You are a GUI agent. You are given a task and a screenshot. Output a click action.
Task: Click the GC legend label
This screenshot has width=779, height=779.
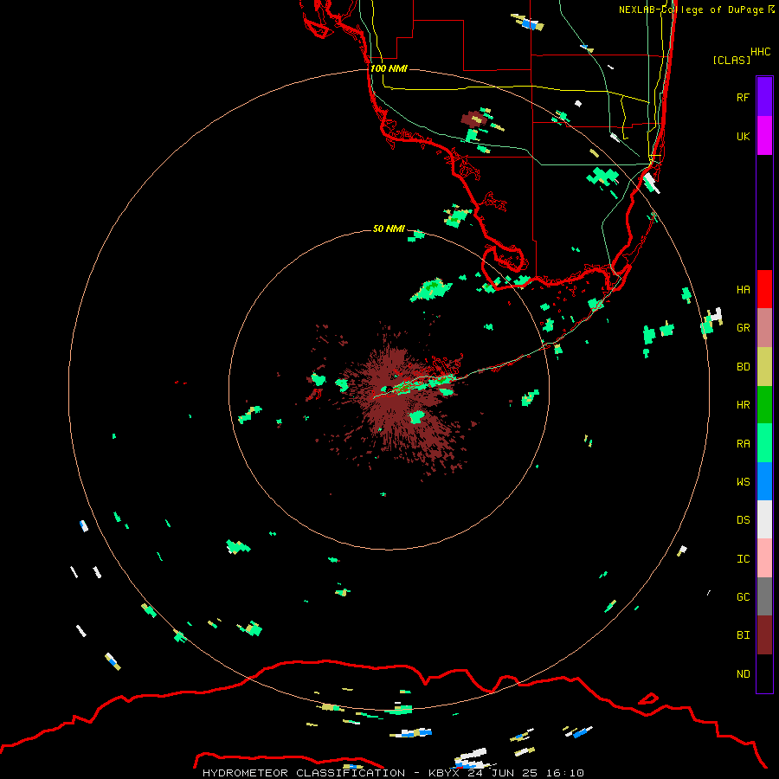click(x=743, y=596)
